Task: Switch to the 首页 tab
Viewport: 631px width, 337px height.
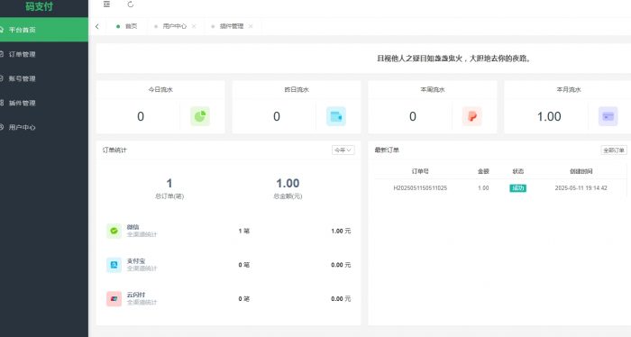Action: point(127,26)
